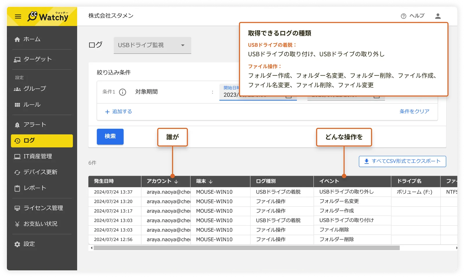Click すべてCSV形式でエクスポート button
The image size is (464, 277).
(x=402, y=161)
